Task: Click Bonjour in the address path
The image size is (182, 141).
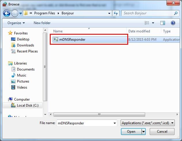Action: pyautogui.click(x=68, y=13)
